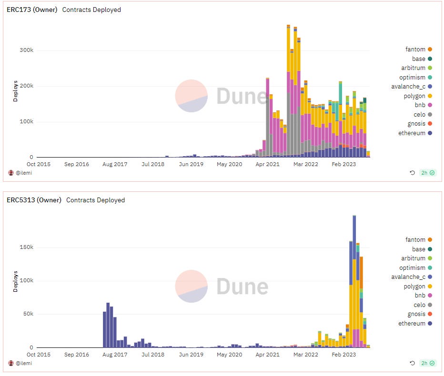Toggle arbitrum series in ERC5313 chart legend
The width and height of the screenshot is (444, 376).
click(416, 258)
